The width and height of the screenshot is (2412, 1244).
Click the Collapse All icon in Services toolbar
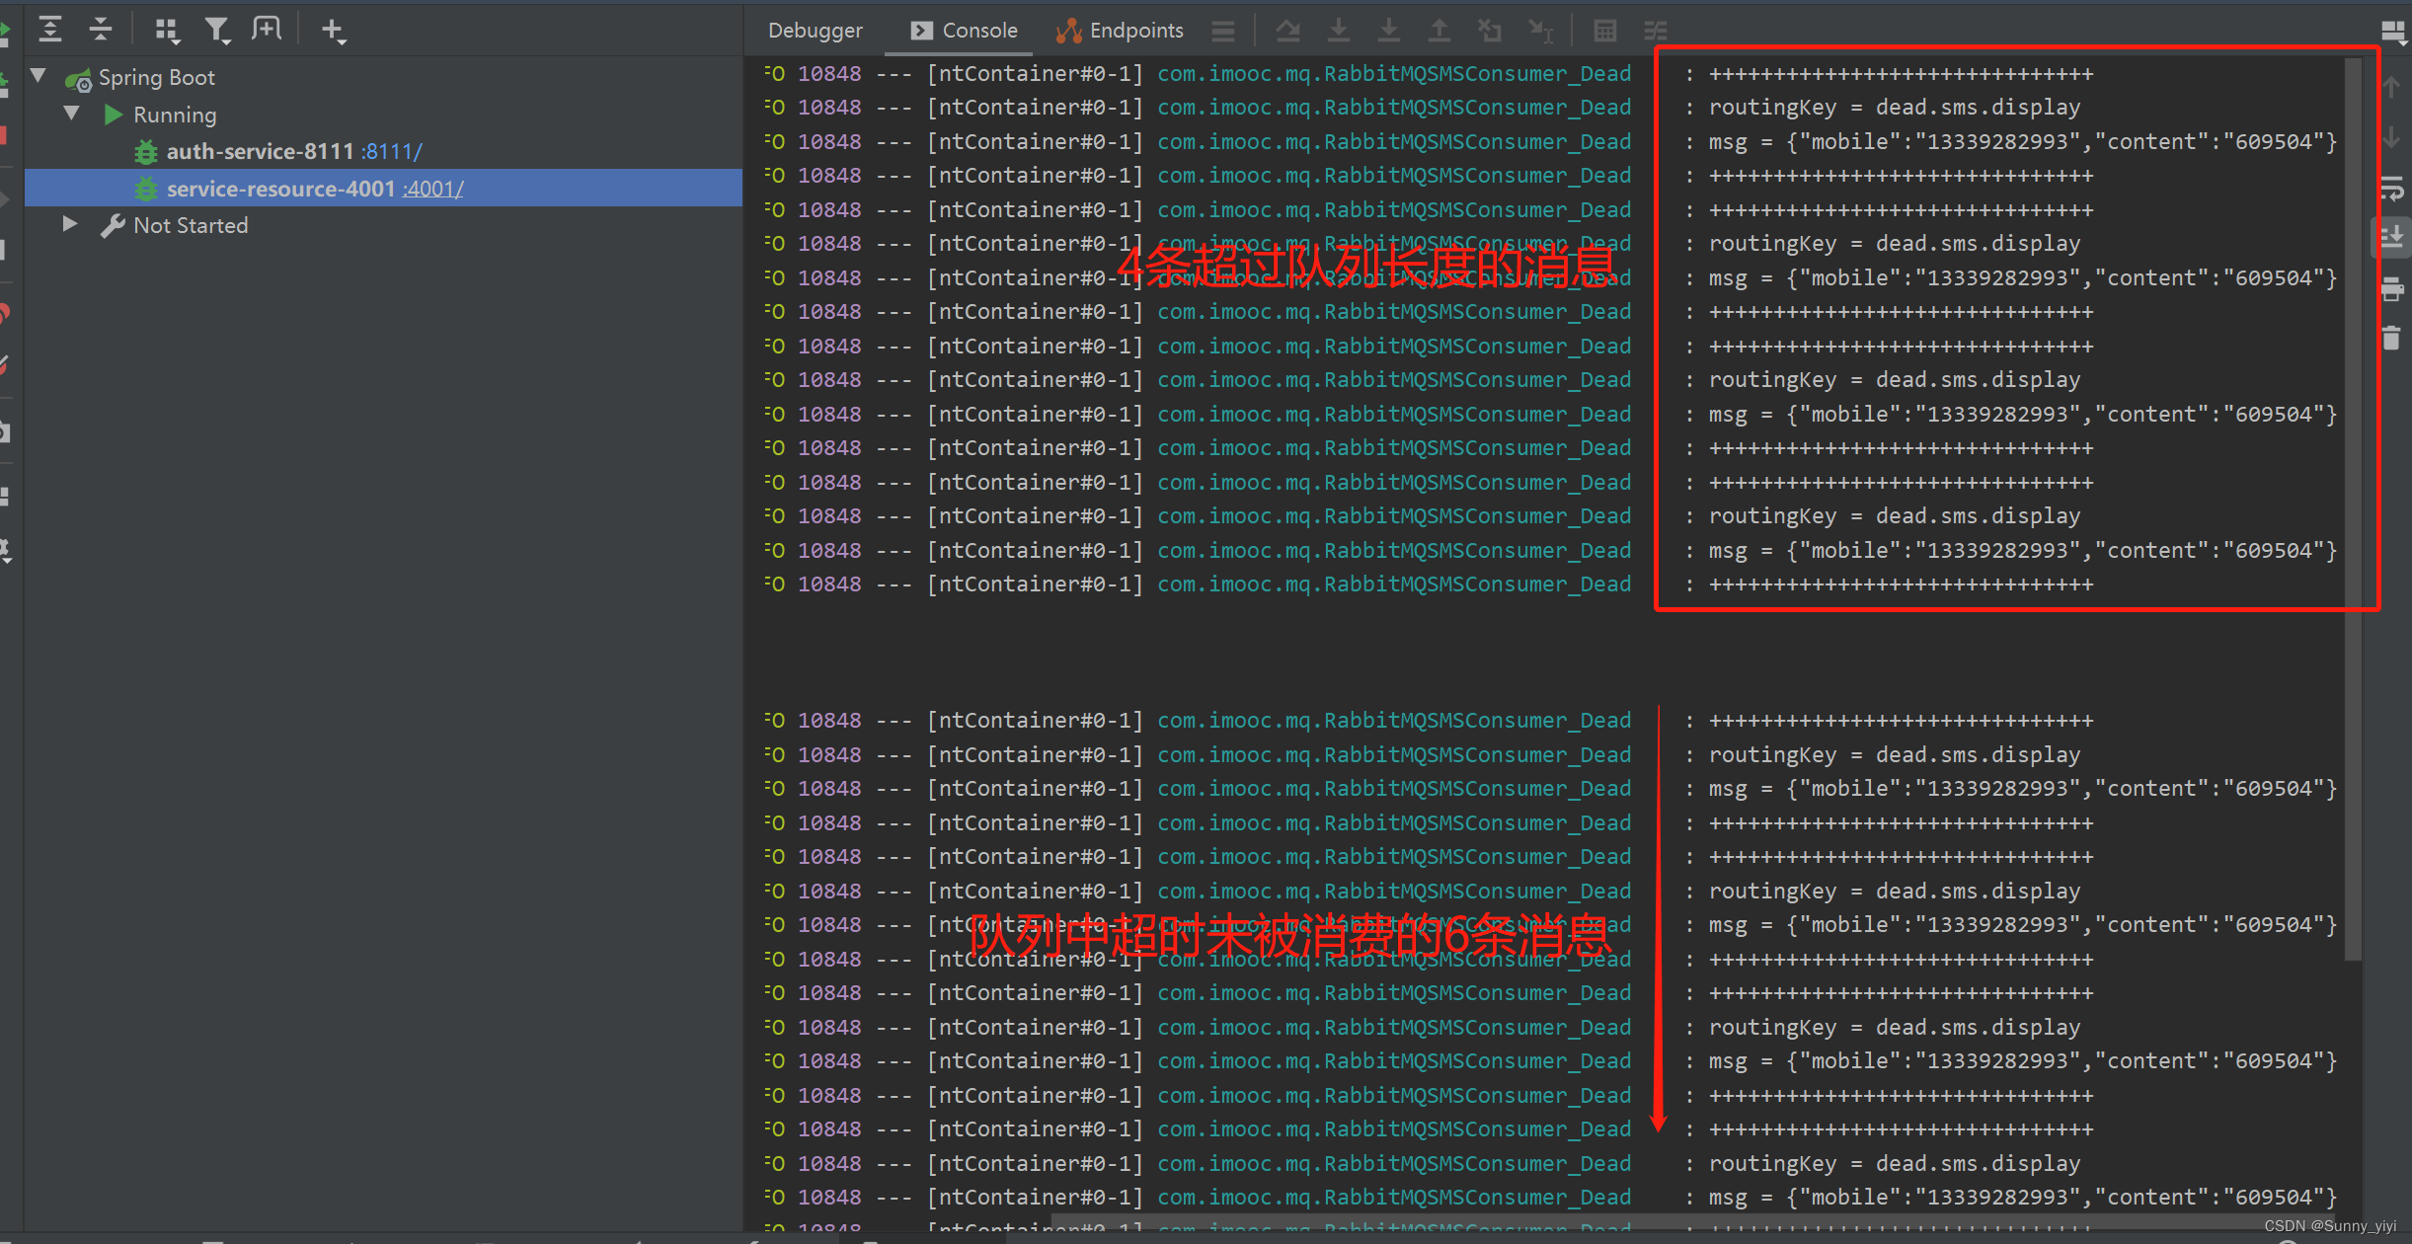[x=100, y=30]
